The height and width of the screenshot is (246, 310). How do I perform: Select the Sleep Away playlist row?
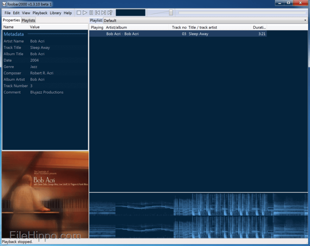tap(178, 34)
